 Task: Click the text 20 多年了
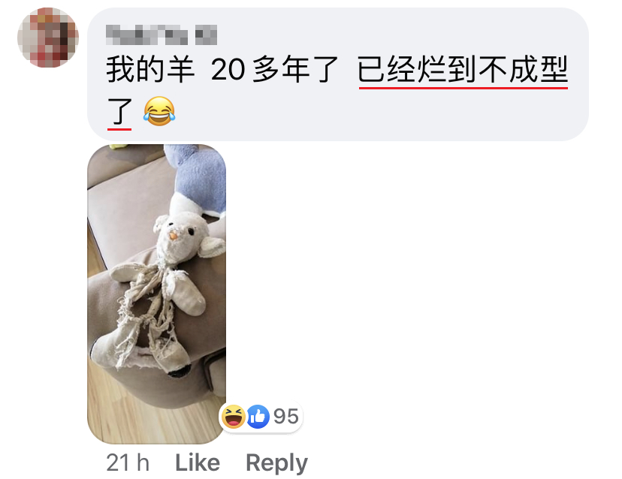click(274, 70)
